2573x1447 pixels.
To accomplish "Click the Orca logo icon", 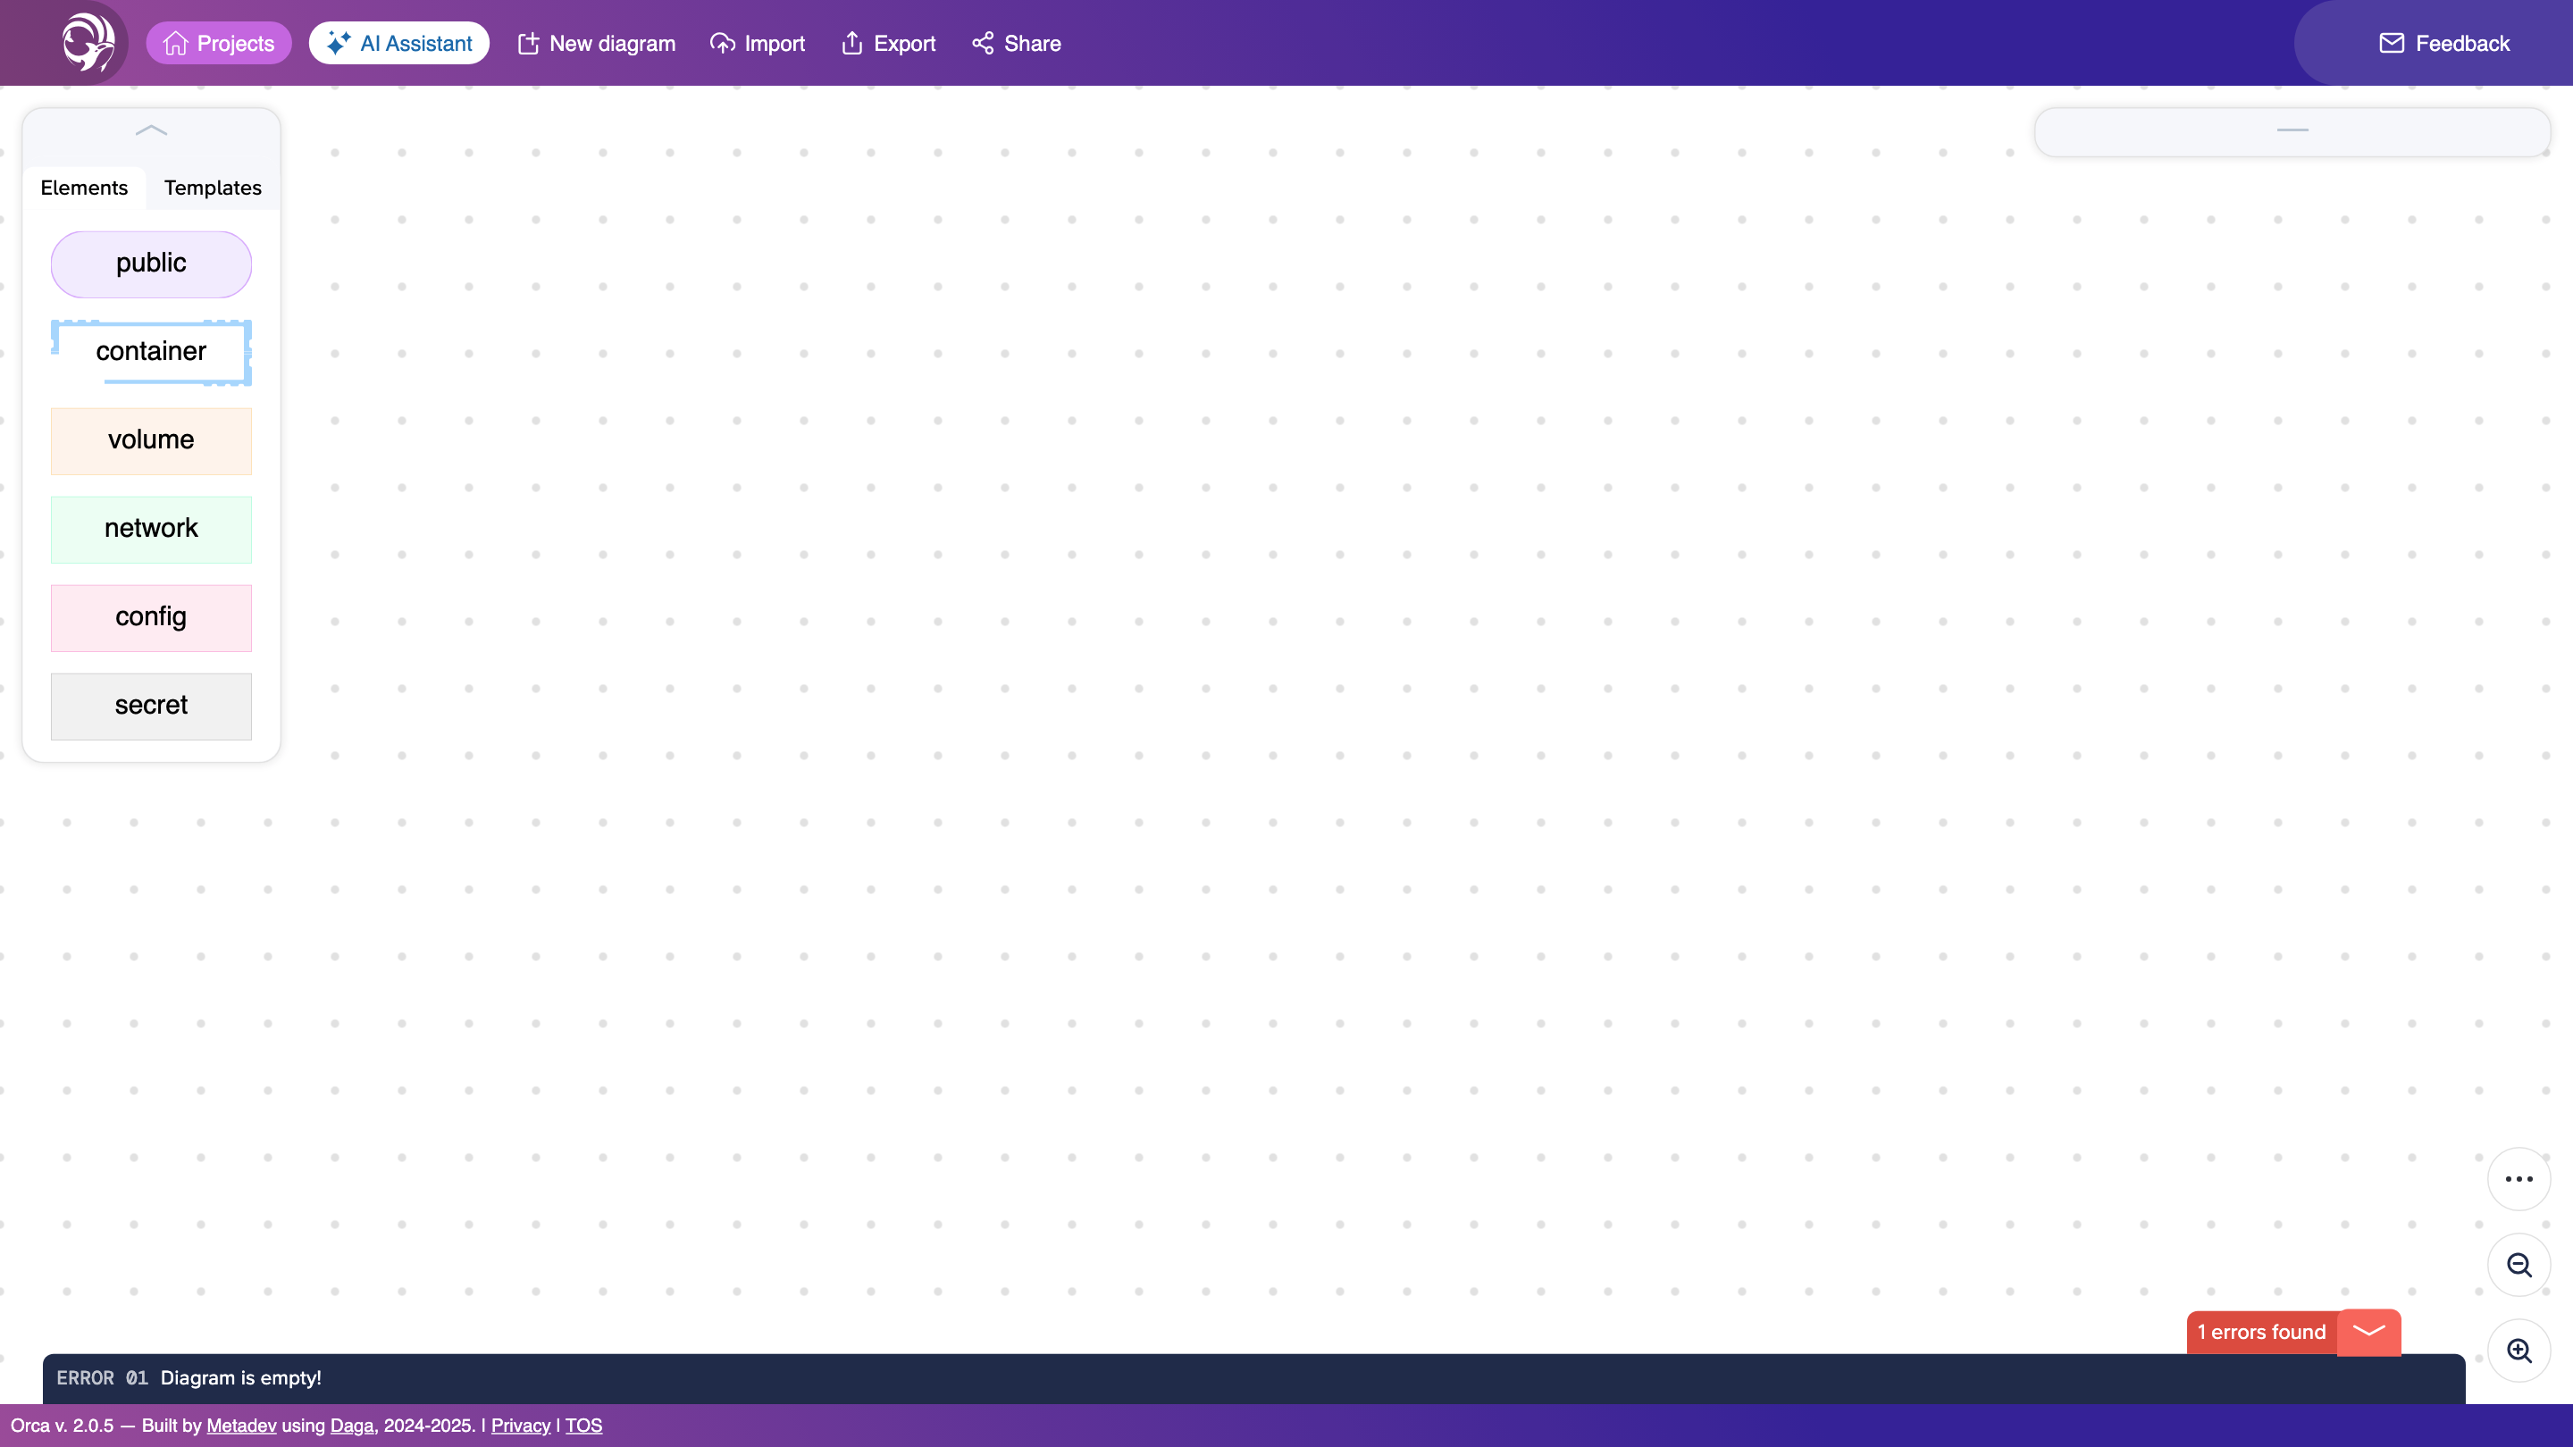I will click(88, 43).
